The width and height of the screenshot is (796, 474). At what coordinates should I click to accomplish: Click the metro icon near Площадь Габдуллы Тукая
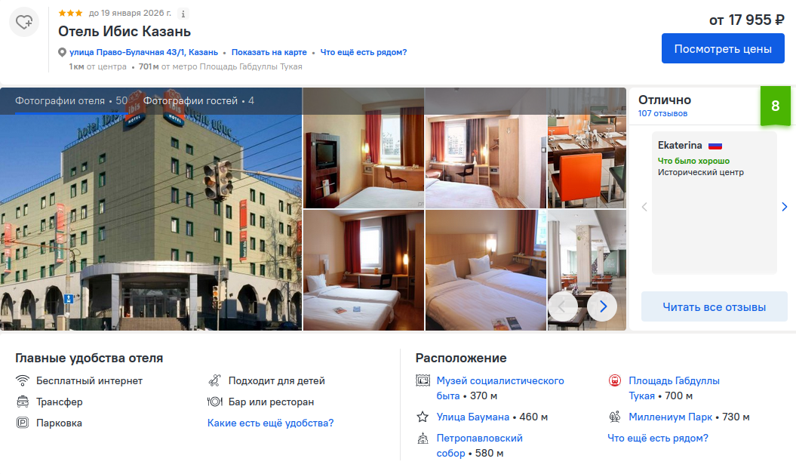(615, 380)
